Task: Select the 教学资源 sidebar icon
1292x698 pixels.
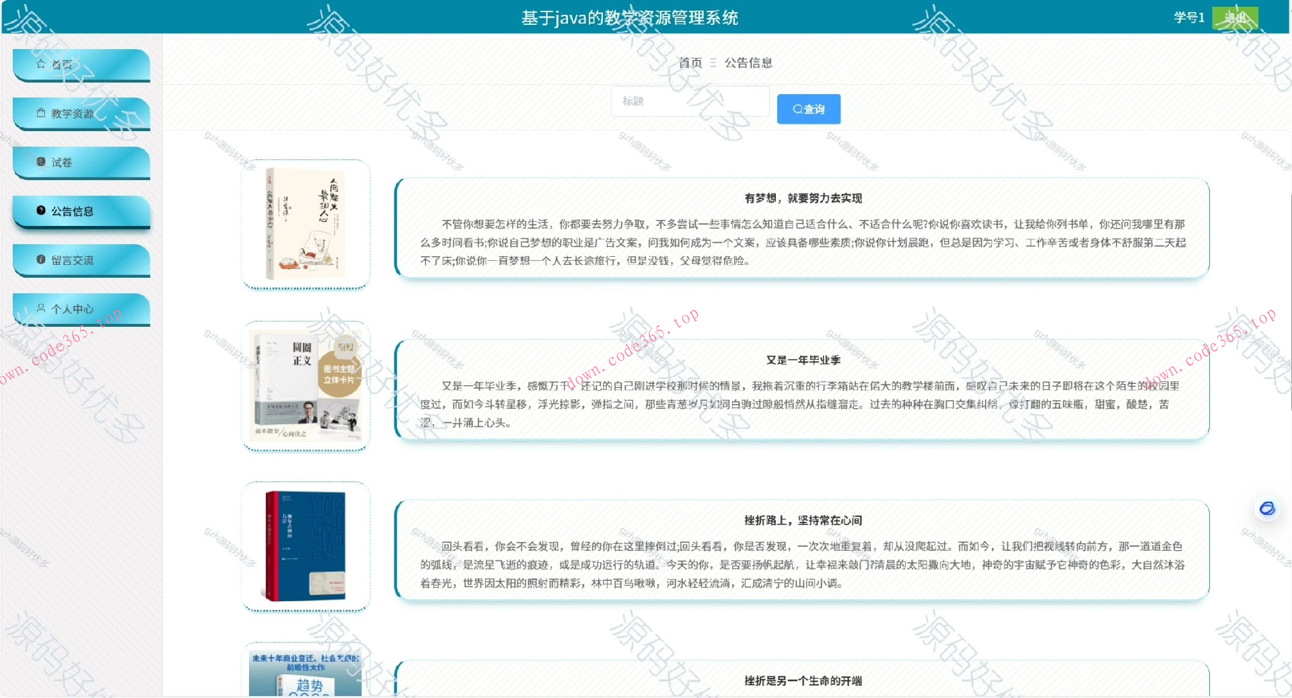Action: click(x=40, y=113)
